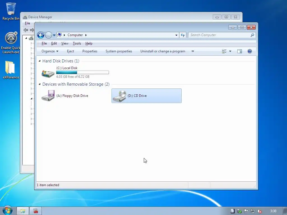Open File menu in Device Manager window
The height and width of the screenshot is (215, 287).
tap(27, 23)
